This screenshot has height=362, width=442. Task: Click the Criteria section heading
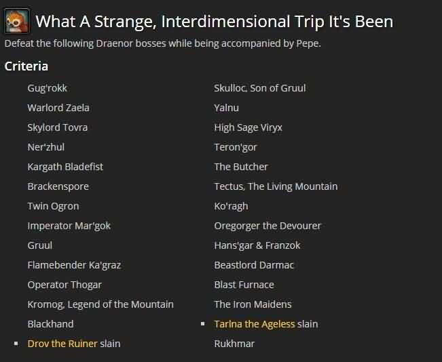click(26, 66)
